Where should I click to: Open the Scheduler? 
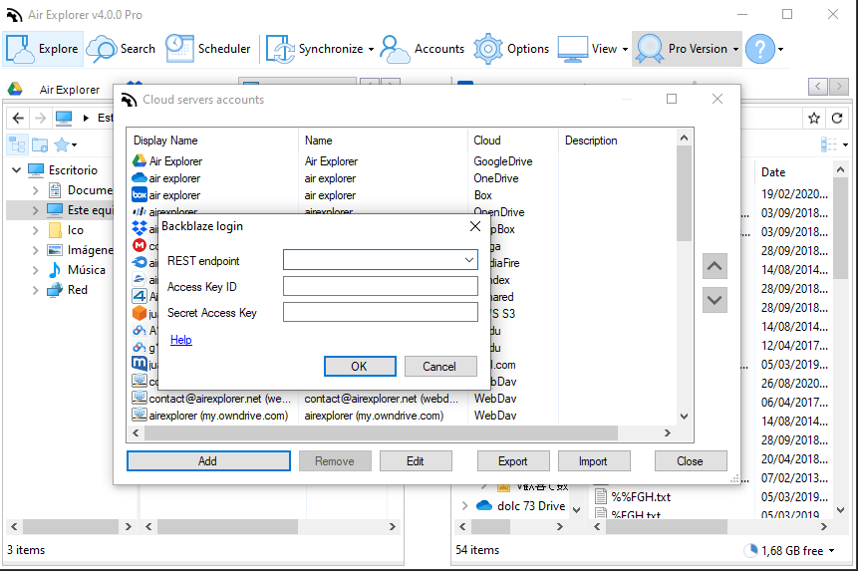(208, 49)
